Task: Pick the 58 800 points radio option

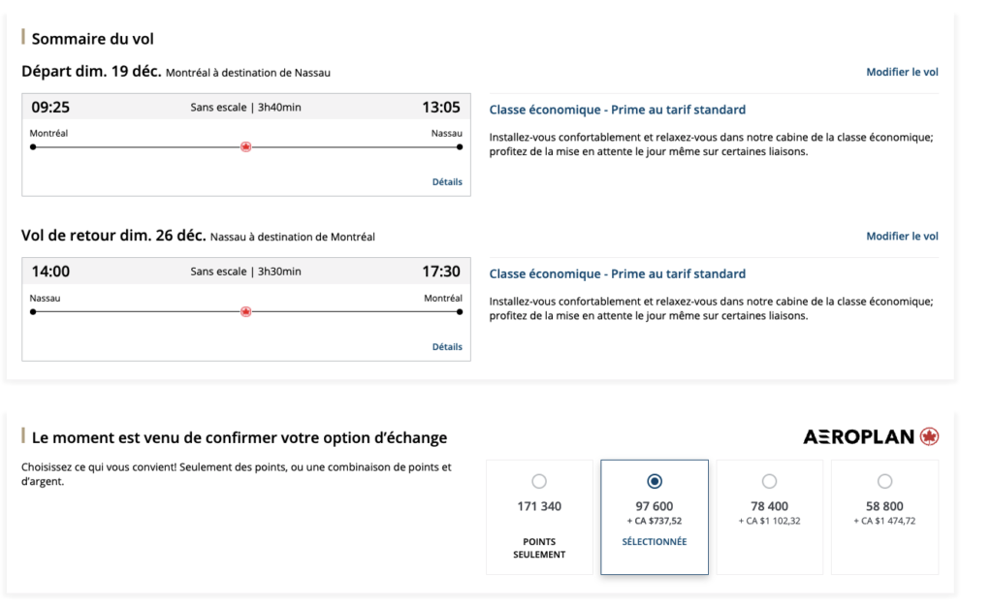Action: [884, 481]
